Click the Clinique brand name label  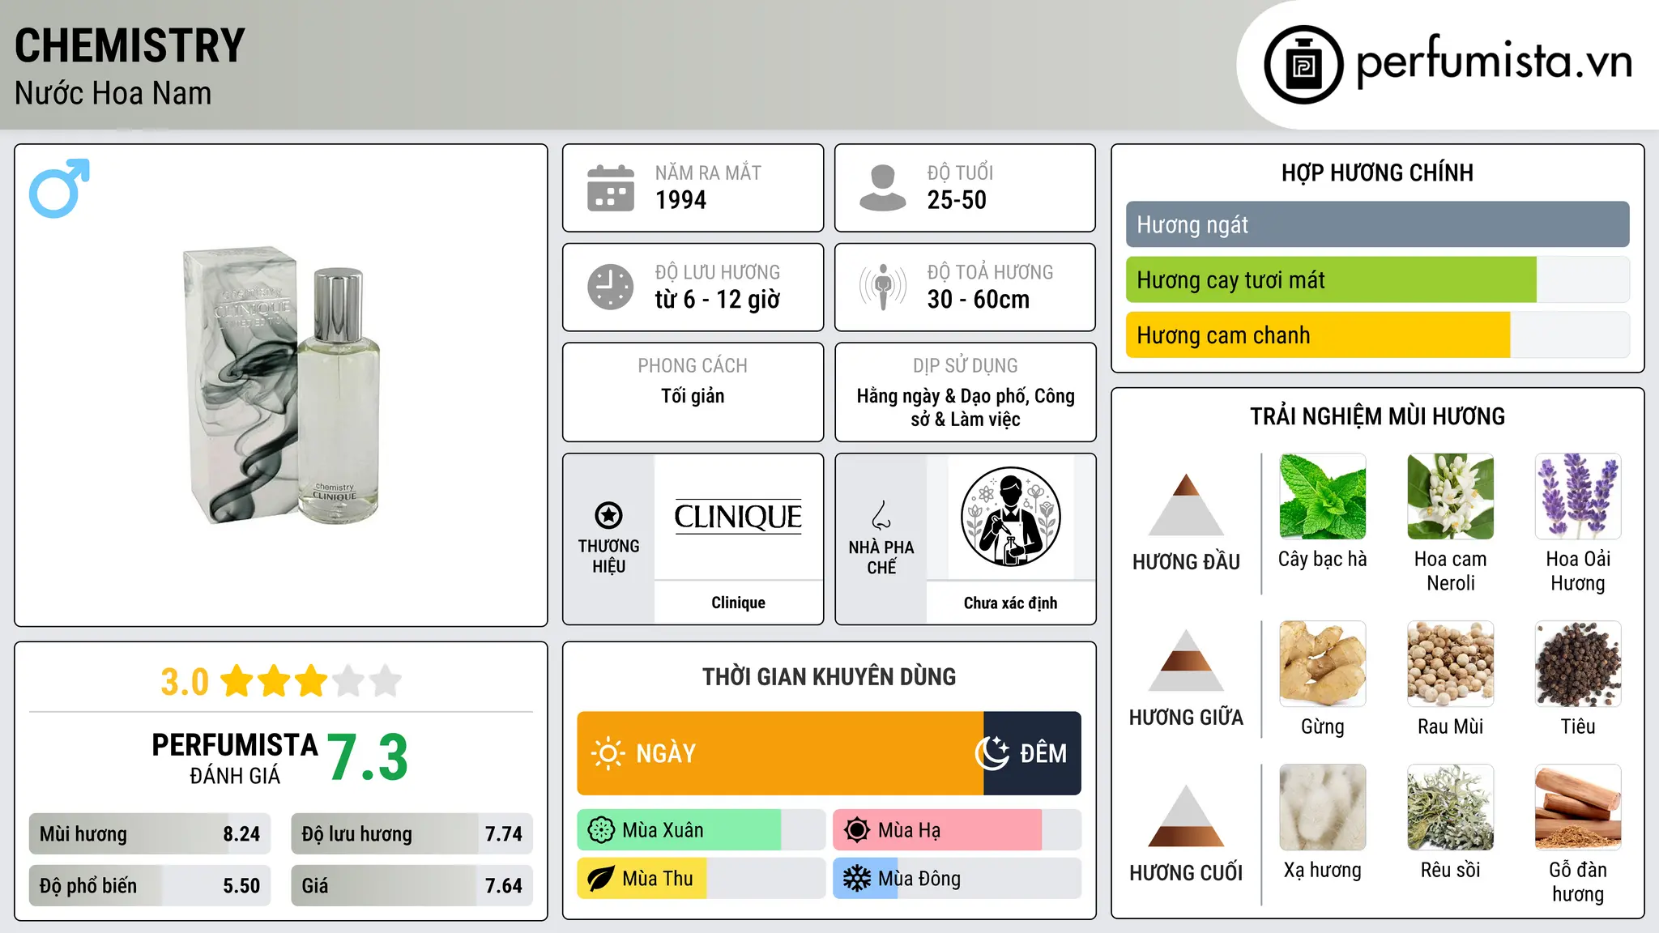point(738,603)
